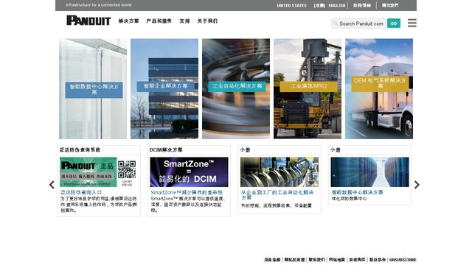Open the first footer link before 联系我们 row

272,260
